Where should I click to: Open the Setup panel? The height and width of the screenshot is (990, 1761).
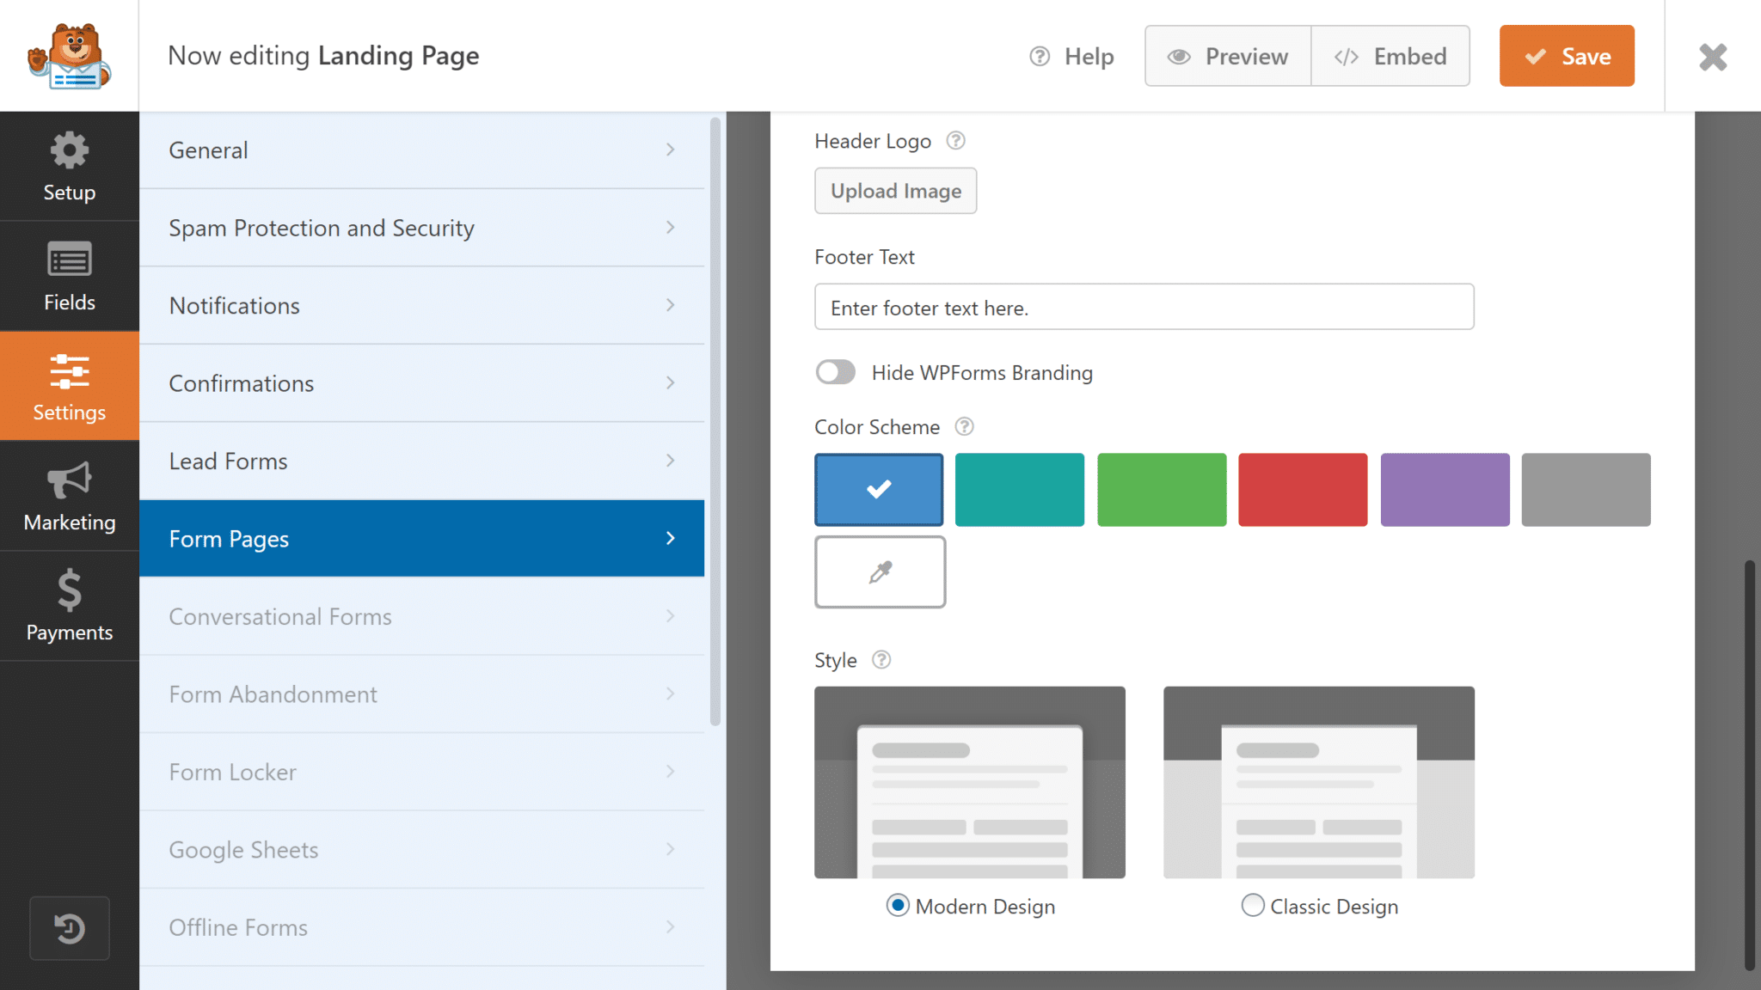point(69,166)
